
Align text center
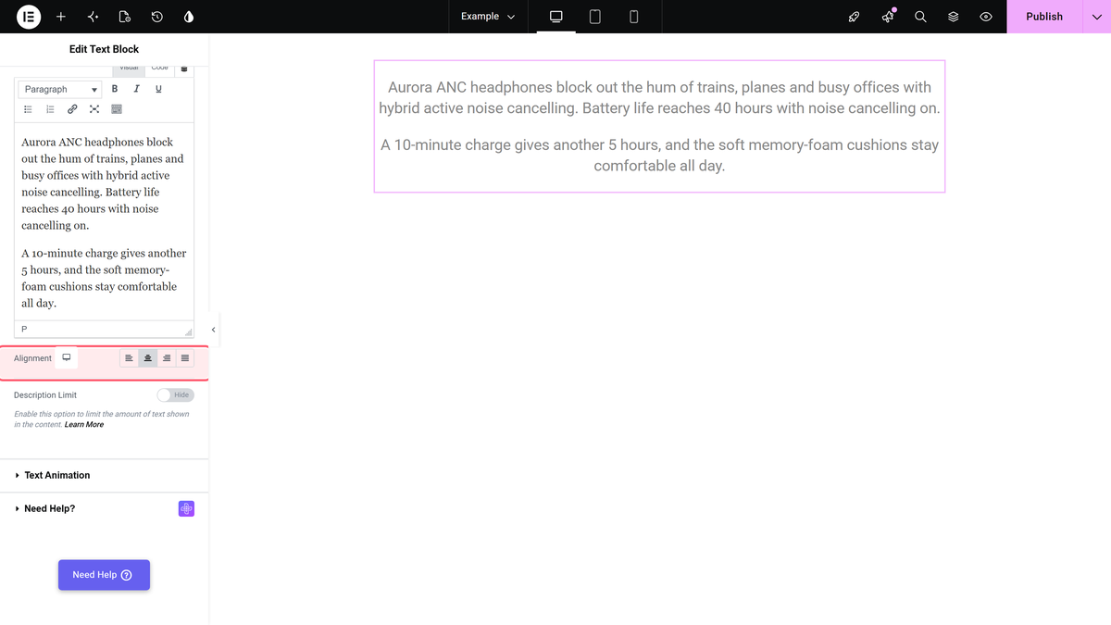(x=147, y=358)
